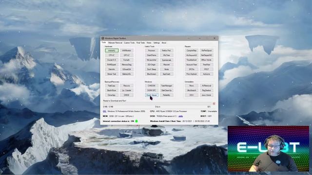Open Proc. Explorer
Screen dimensions: 312x175
192,74
